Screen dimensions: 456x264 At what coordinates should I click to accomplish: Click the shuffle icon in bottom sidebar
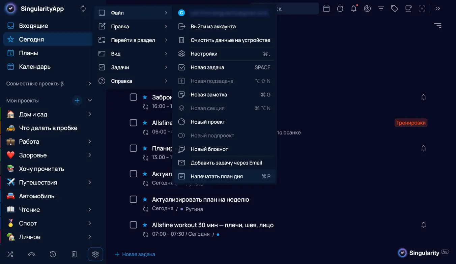click(10, 254)
